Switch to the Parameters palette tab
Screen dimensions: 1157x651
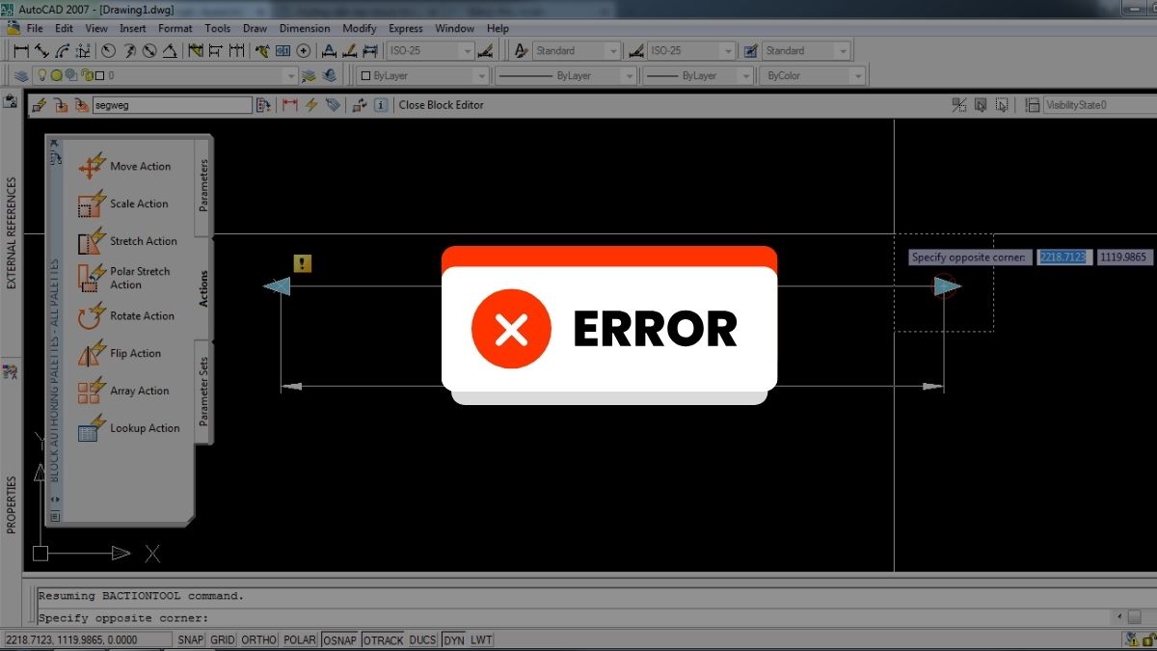click(x=203, y=185)
